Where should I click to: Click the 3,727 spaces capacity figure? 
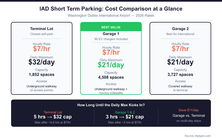[180, 75]
